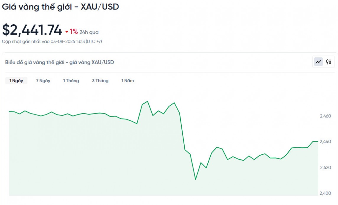Show the 1 Tháng chart range

click(71, 81)
